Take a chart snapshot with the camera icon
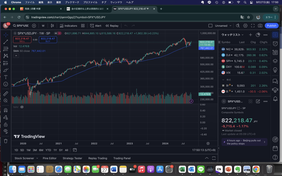The image size is (282, 176). (x=260, y=26)
